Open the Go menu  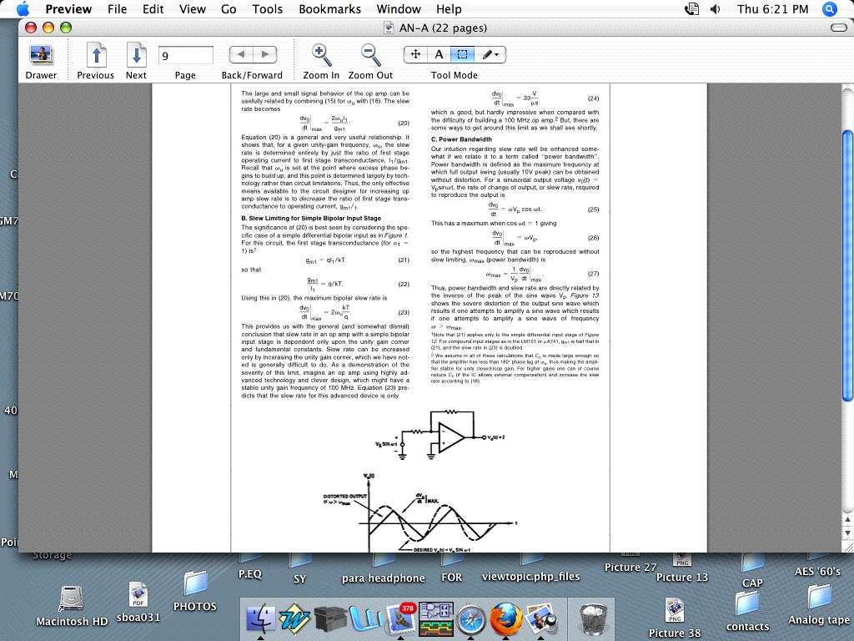click(x=229, y=8)
